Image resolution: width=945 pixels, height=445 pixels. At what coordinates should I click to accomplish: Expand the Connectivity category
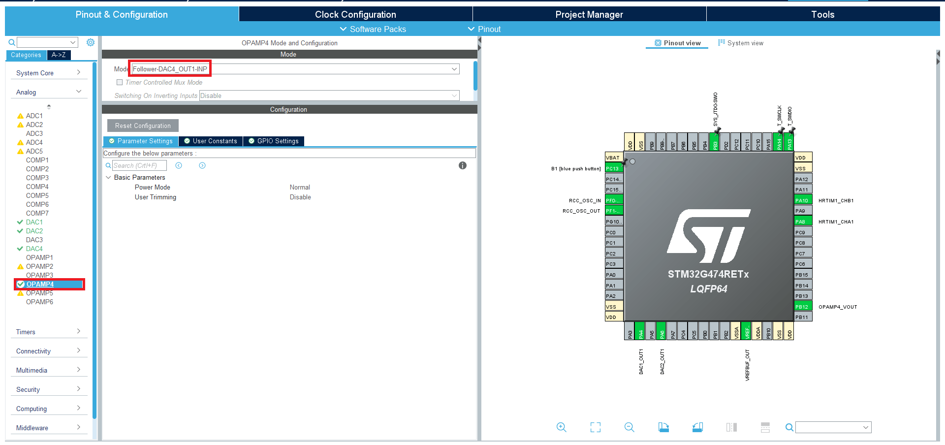49,351
